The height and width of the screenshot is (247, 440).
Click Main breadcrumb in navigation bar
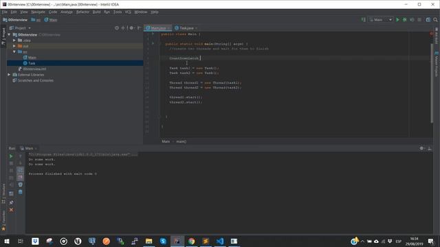[x=51, y=20]
